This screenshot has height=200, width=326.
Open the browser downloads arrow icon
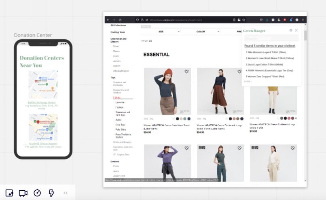point(267,20)
